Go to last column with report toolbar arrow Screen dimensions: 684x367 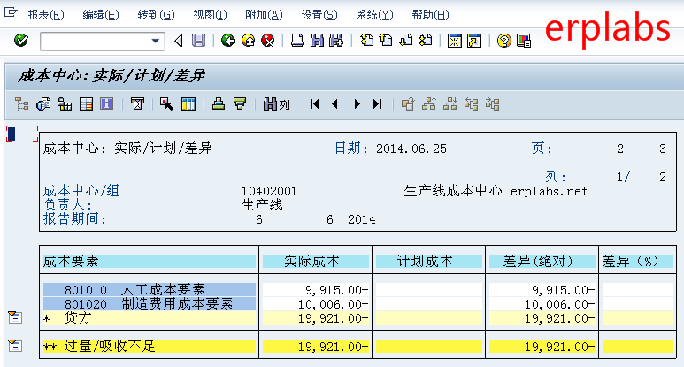click(377, 104)
